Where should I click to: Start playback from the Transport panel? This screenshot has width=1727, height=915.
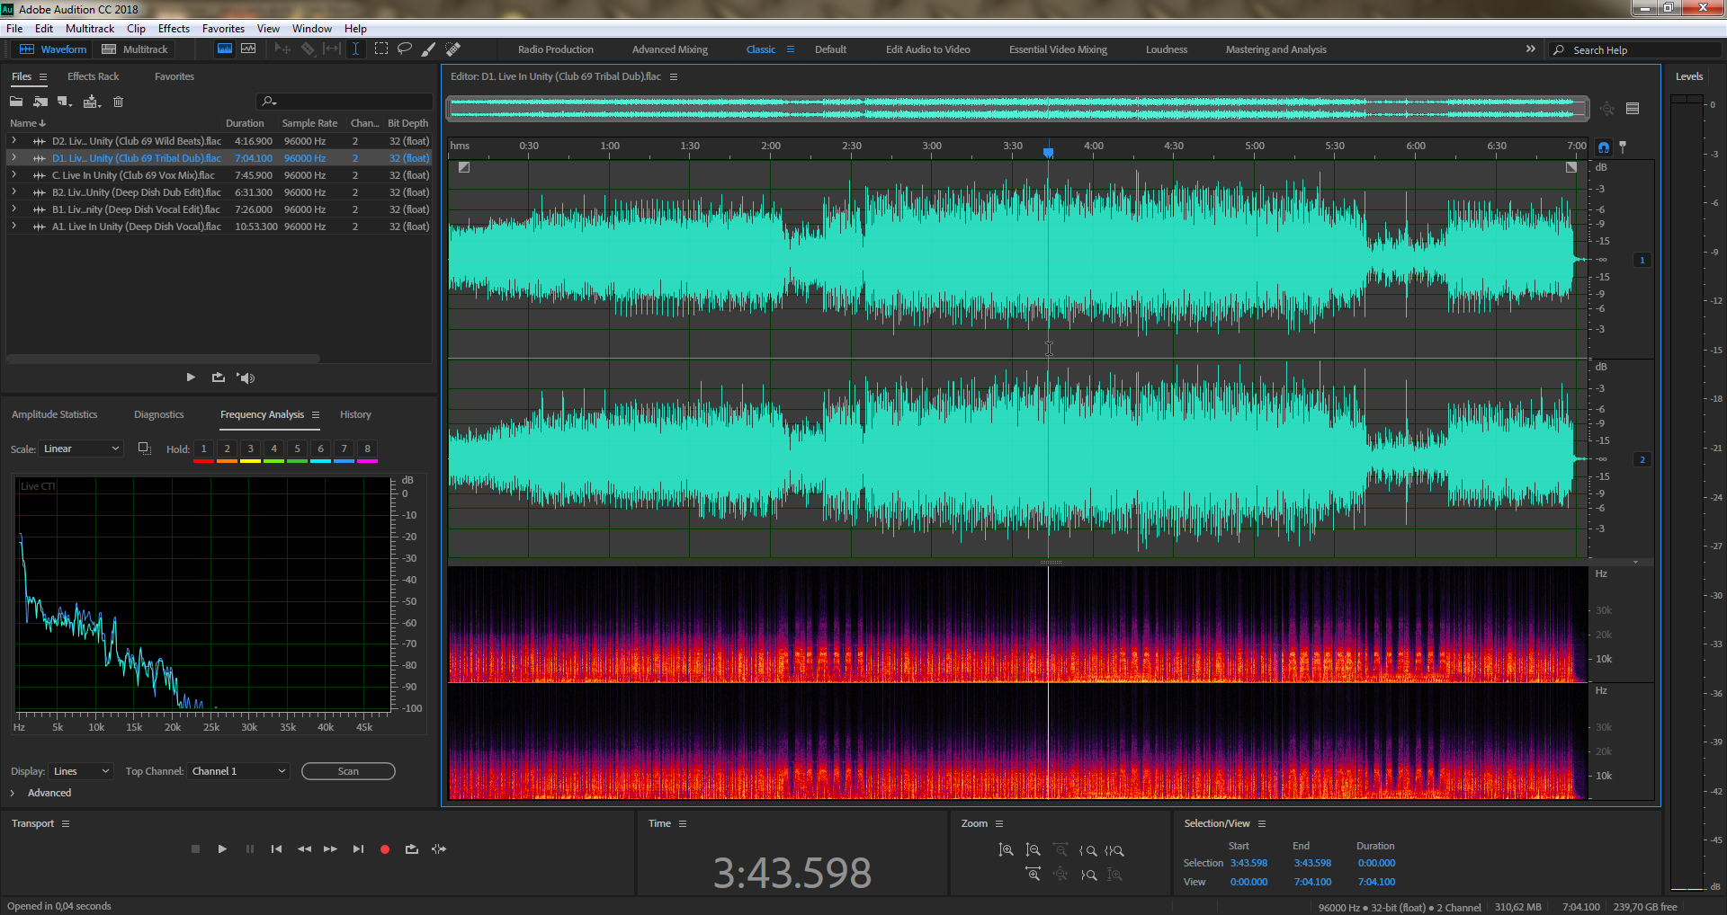222,848
